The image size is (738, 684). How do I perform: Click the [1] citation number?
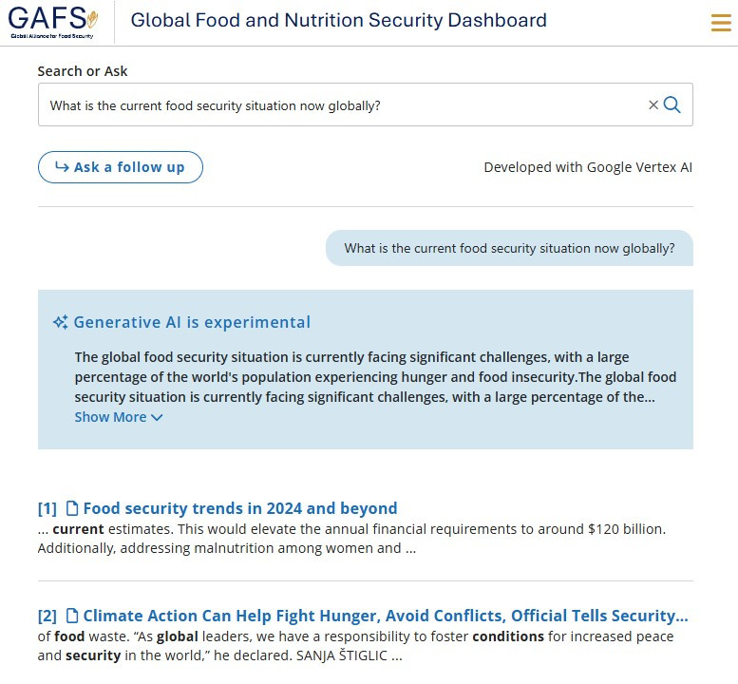(x=47, y=508)
